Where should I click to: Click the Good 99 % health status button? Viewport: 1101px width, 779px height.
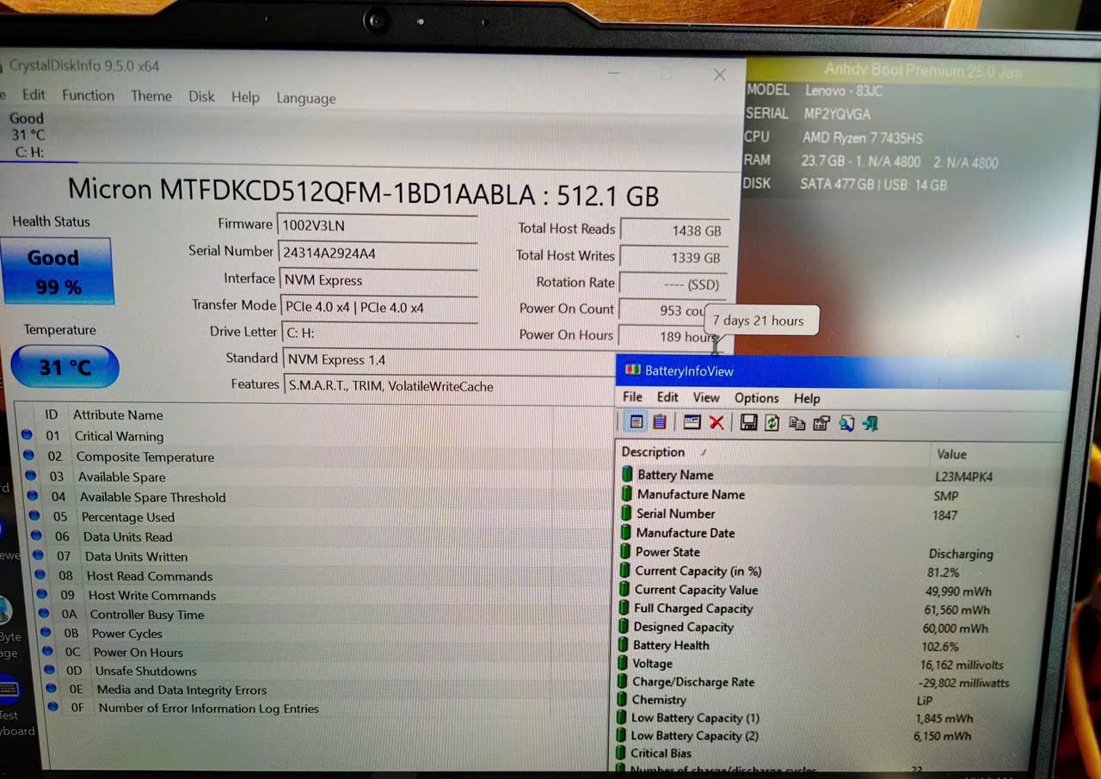58,271
